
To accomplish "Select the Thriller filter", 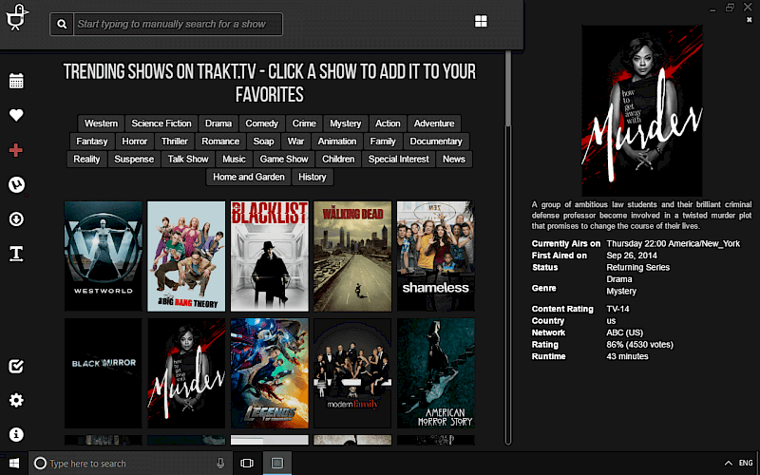I will [175, 142].
